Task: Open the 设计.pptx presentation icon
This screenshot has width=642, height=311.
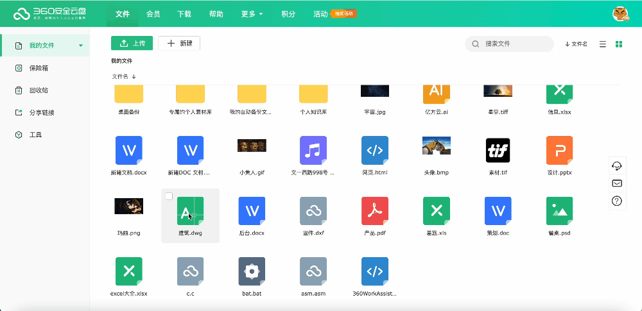Action: 559,150
